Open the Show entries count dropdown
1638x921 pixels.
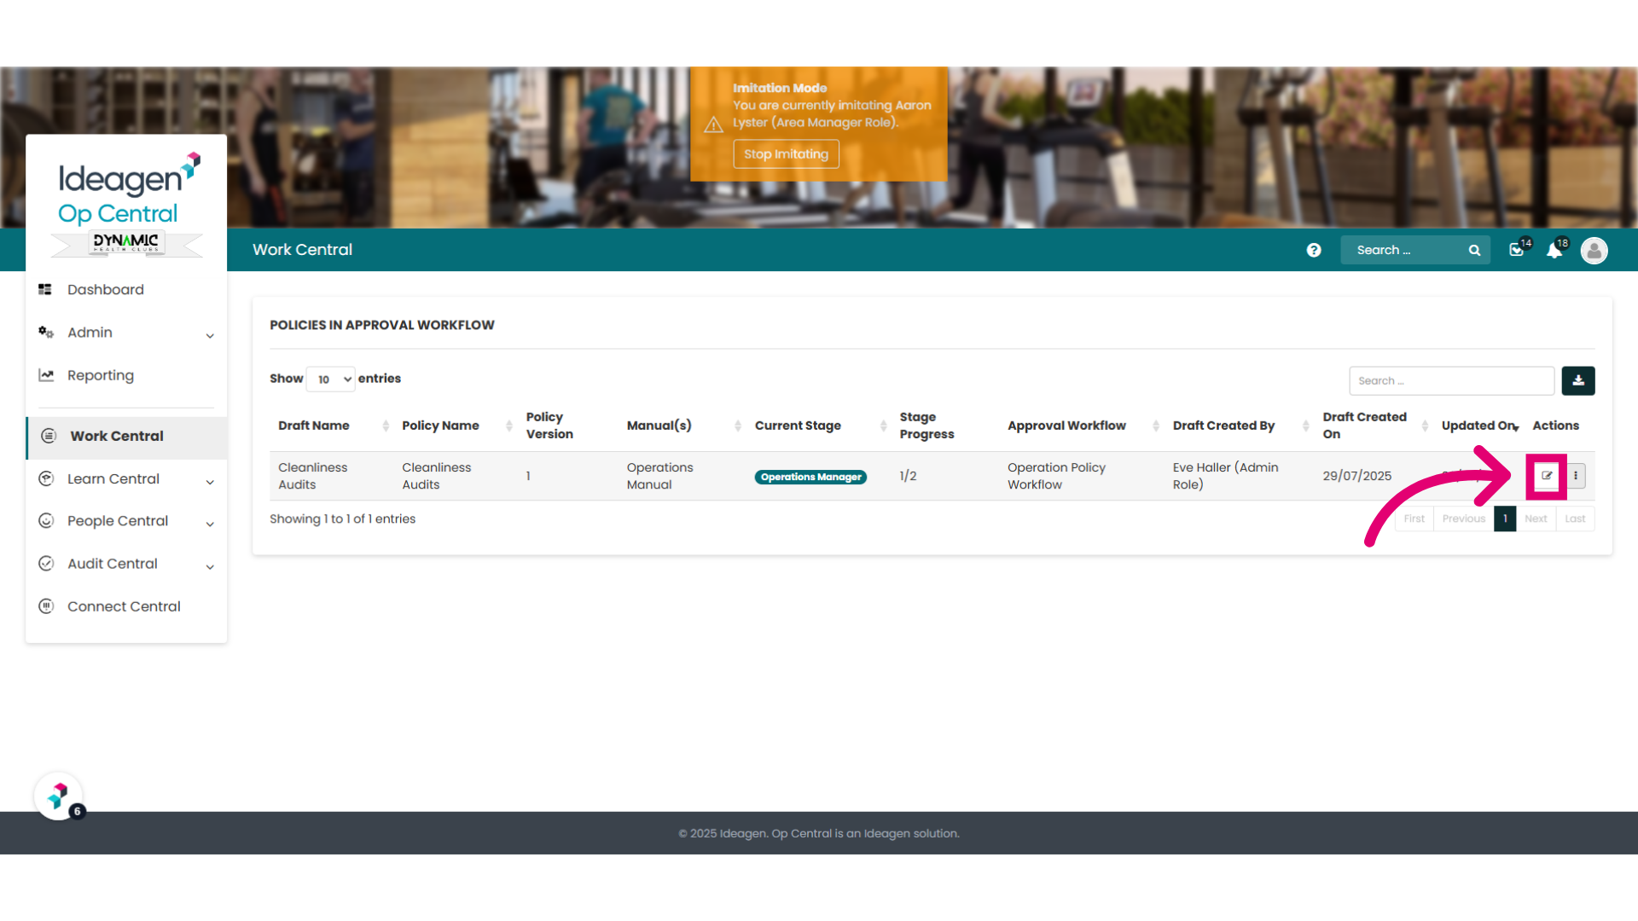point(330,379)
